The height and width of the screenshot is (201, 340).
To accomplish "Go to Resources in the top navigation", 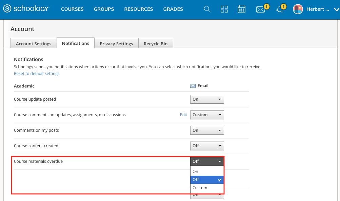I will pyautogui.click(x=138, y=9).
